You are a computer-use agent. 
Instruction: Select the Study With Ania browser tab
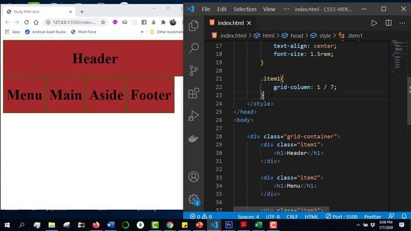point(39,12)
